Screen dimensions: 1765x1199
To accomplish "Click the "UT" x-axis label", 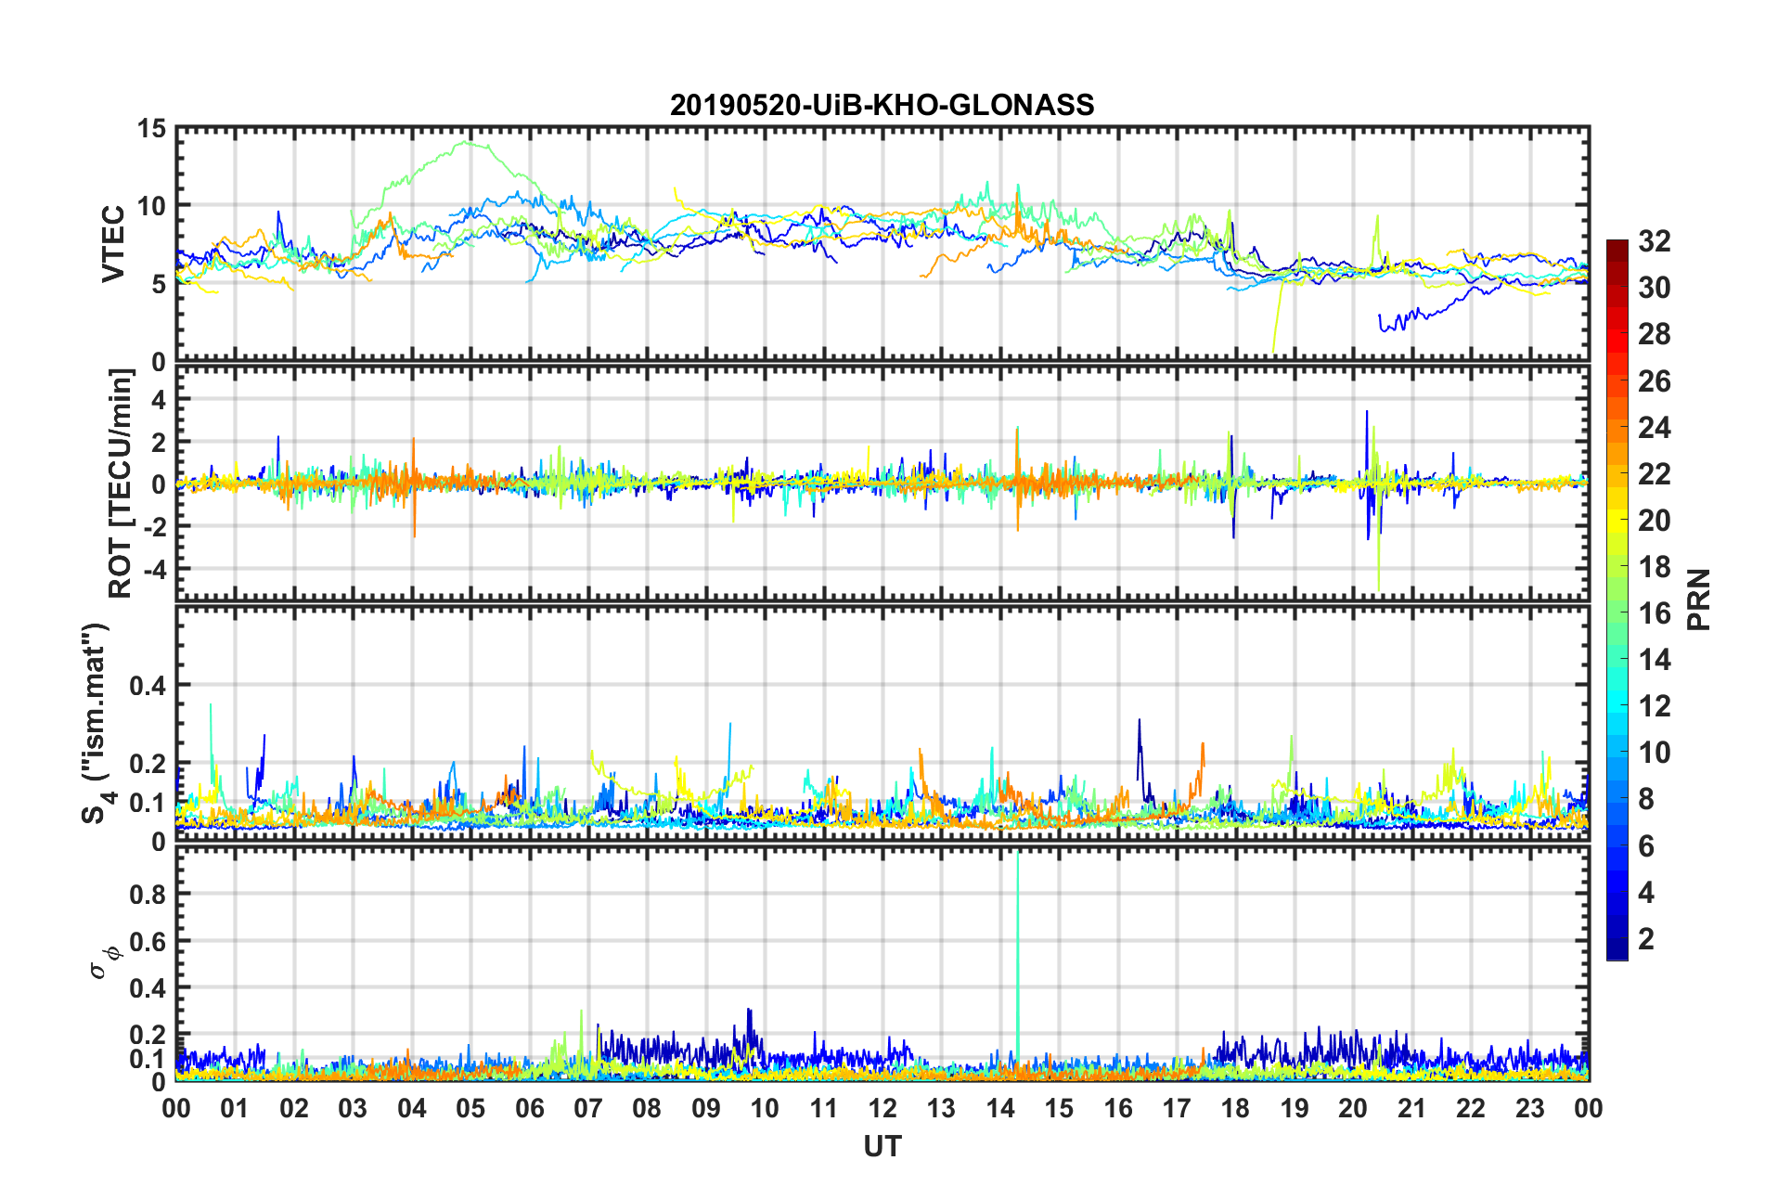I will click(882, 1147).
